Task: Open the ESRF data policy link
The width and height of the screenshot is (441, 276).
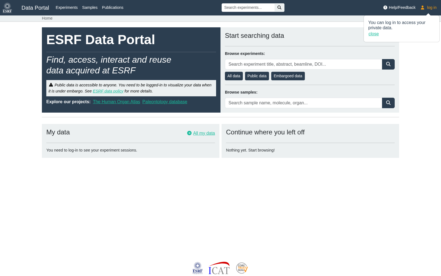Action: tap(108, 91)
